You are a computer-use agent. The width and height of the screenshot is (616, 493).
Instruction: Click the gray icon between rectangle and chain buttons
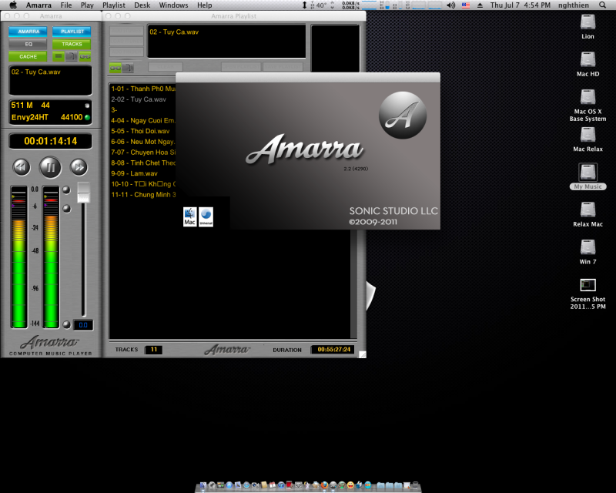(x=72, y=56)
